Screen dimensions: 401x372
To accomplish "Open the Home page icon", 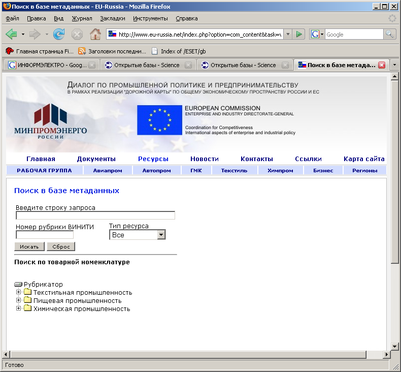I will pyautogui.click(x=95, y=34).
